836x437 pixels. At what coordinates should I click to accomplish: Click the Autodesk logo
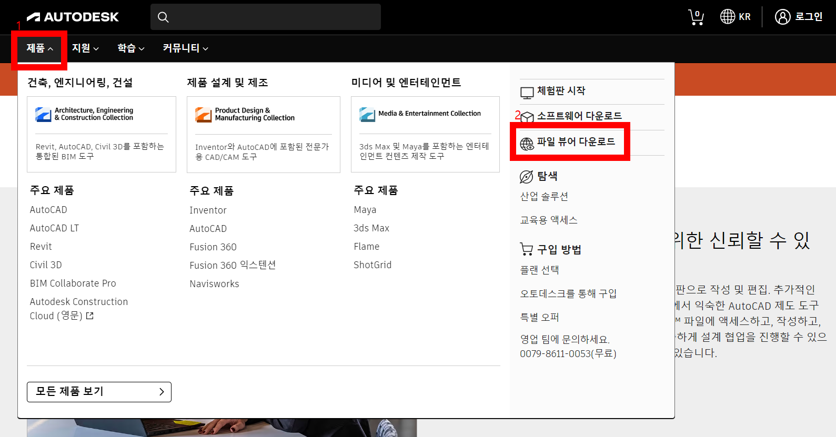pyautogui.click(x=73, y=17)
